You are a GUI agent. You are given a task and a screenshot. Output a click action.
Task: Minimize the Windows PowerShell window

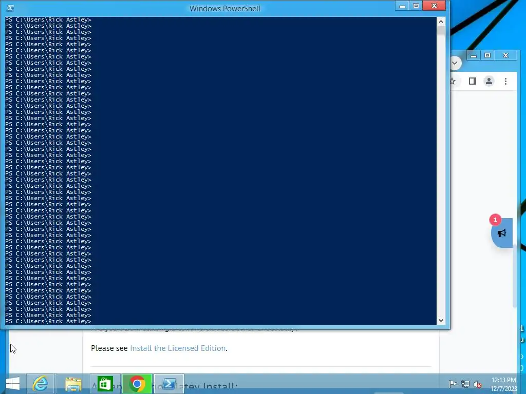click(402, 6)
